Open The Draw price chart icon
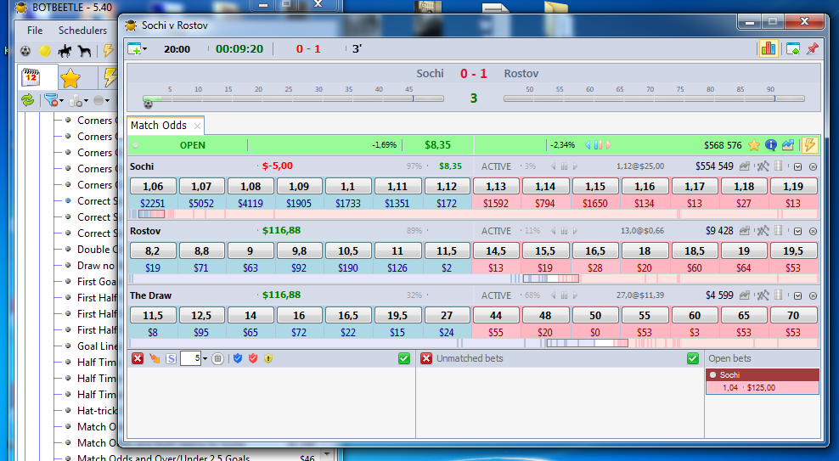This screenshot has width=839, height=461. pos(744,295)
